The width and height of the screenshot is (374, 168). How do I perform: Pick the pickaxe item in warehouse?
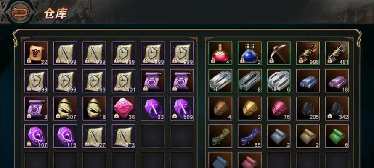tap(279, 53)
